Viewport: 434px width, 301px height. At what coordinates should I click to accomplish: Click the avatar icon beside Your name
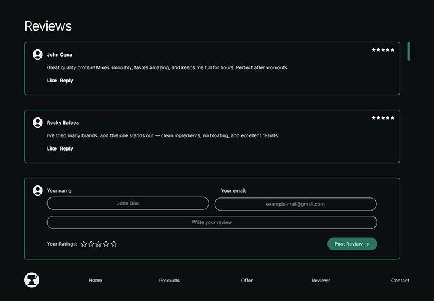point(37,190)
